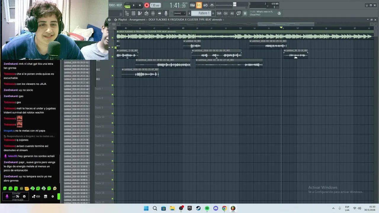Viewport: 379px width, 213px height.
Task: Open Steam from the taskbar
Action: click(198, 208)
